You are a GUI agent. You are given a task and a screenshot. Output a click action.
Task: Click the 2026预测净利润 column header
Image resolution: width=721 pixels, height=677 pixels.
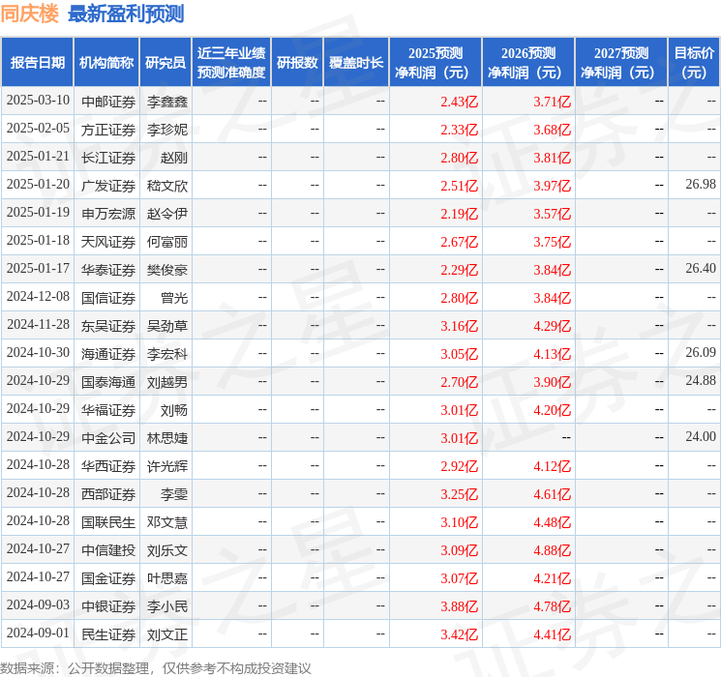pos(528,62)
